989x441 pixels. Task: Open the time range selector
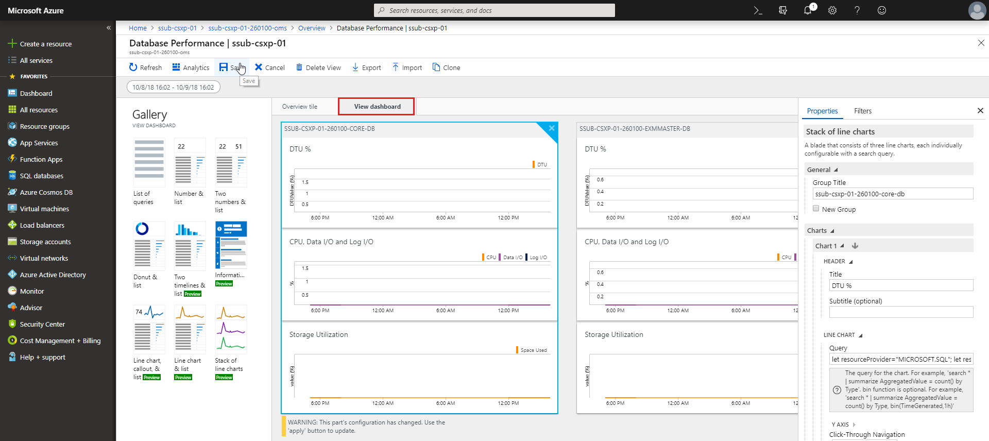173,87
